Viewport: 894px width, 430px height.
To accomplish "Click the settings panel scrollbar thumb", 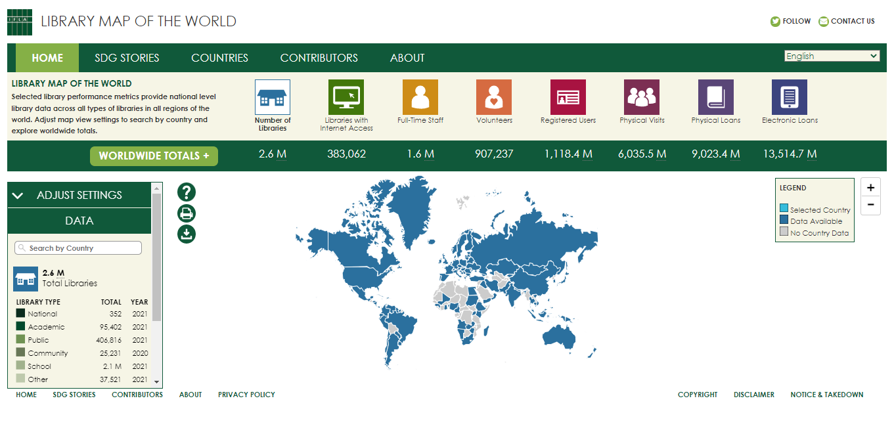I will pos(156,257).
